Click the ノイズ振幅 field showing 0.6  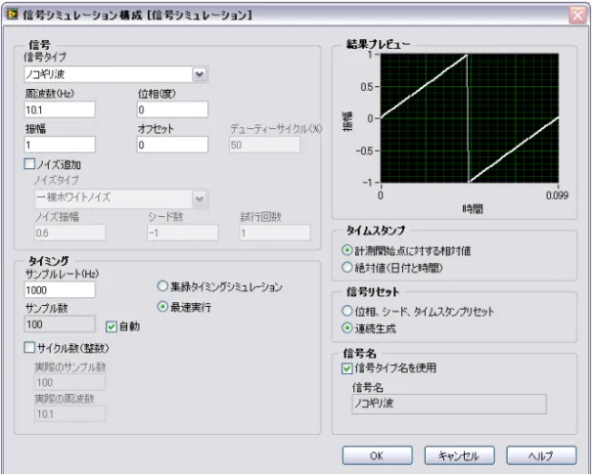coord(69,233)
